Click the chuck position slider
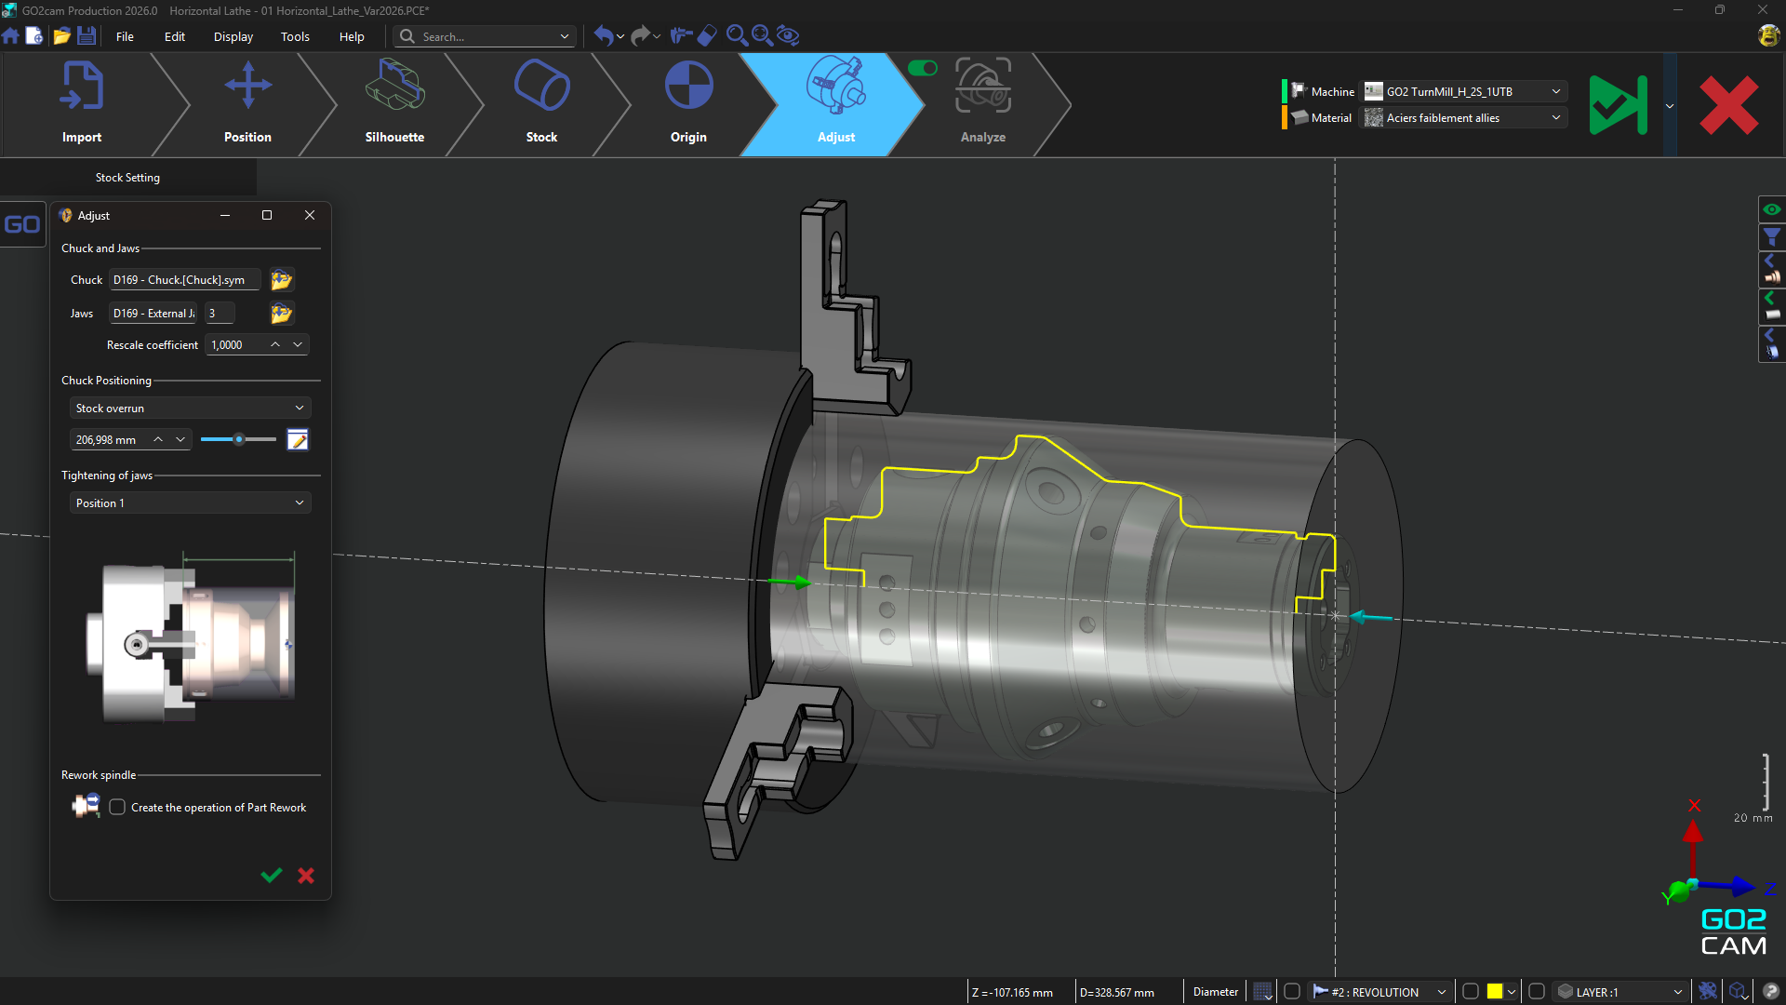The height and width of the screenshot is (1005, 1786). [238, 440]
